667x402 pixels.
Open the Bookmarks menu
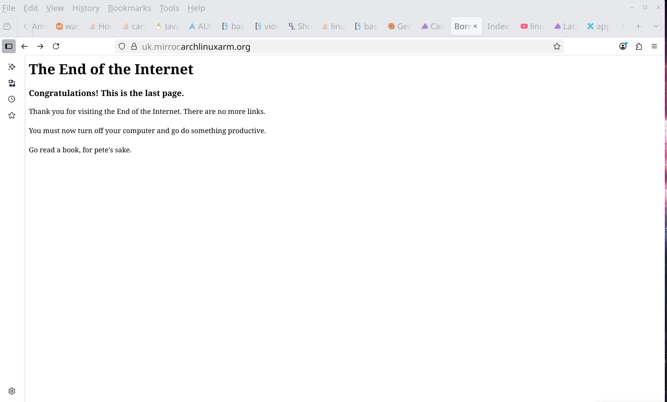point(129,8)
